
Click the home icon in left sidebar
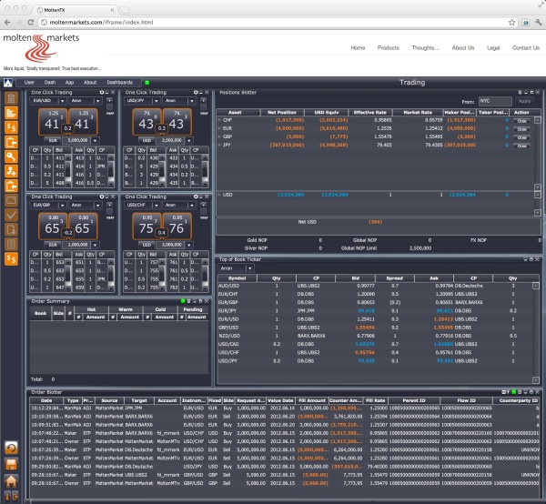coord(12,479)
